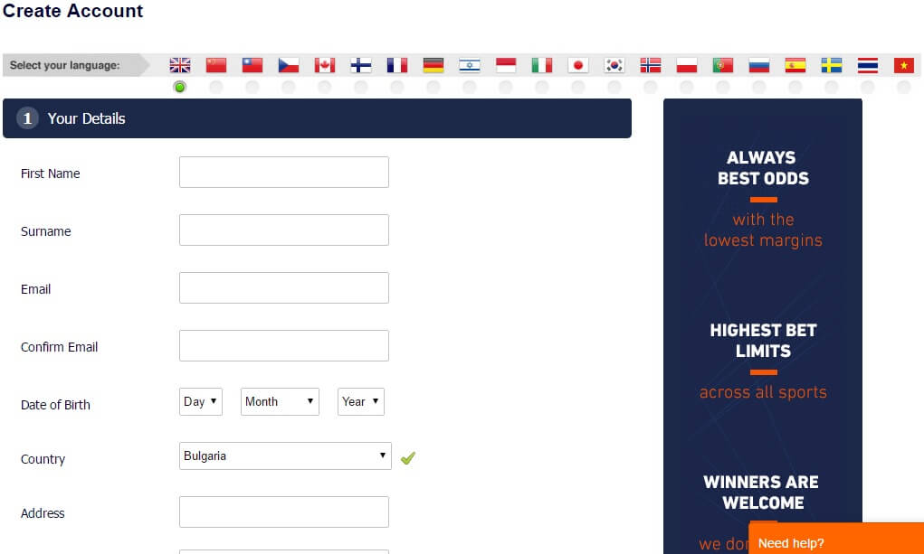This screenshot has height=554, width=924.
Task: Choose the South Korea flag language
Action: (614, 65)
